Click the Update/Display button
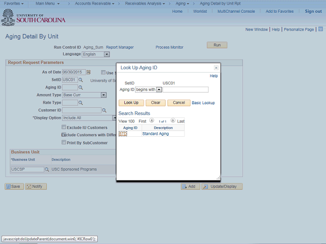The height and width of the screenshot is (244, 326). click(x=222, y=187)
